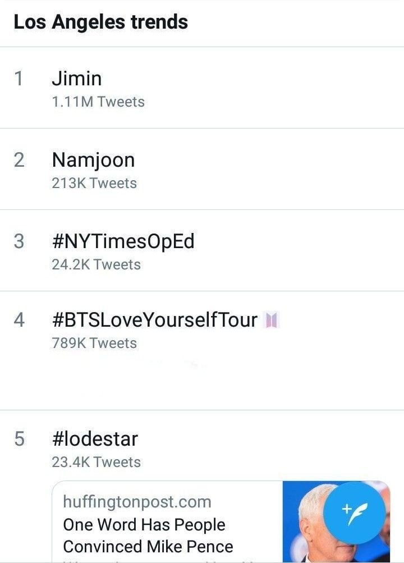Click the 1.11M Tweets count under Jimin
The height and width of the screenshot is (563, 404).
pos(98,102)
